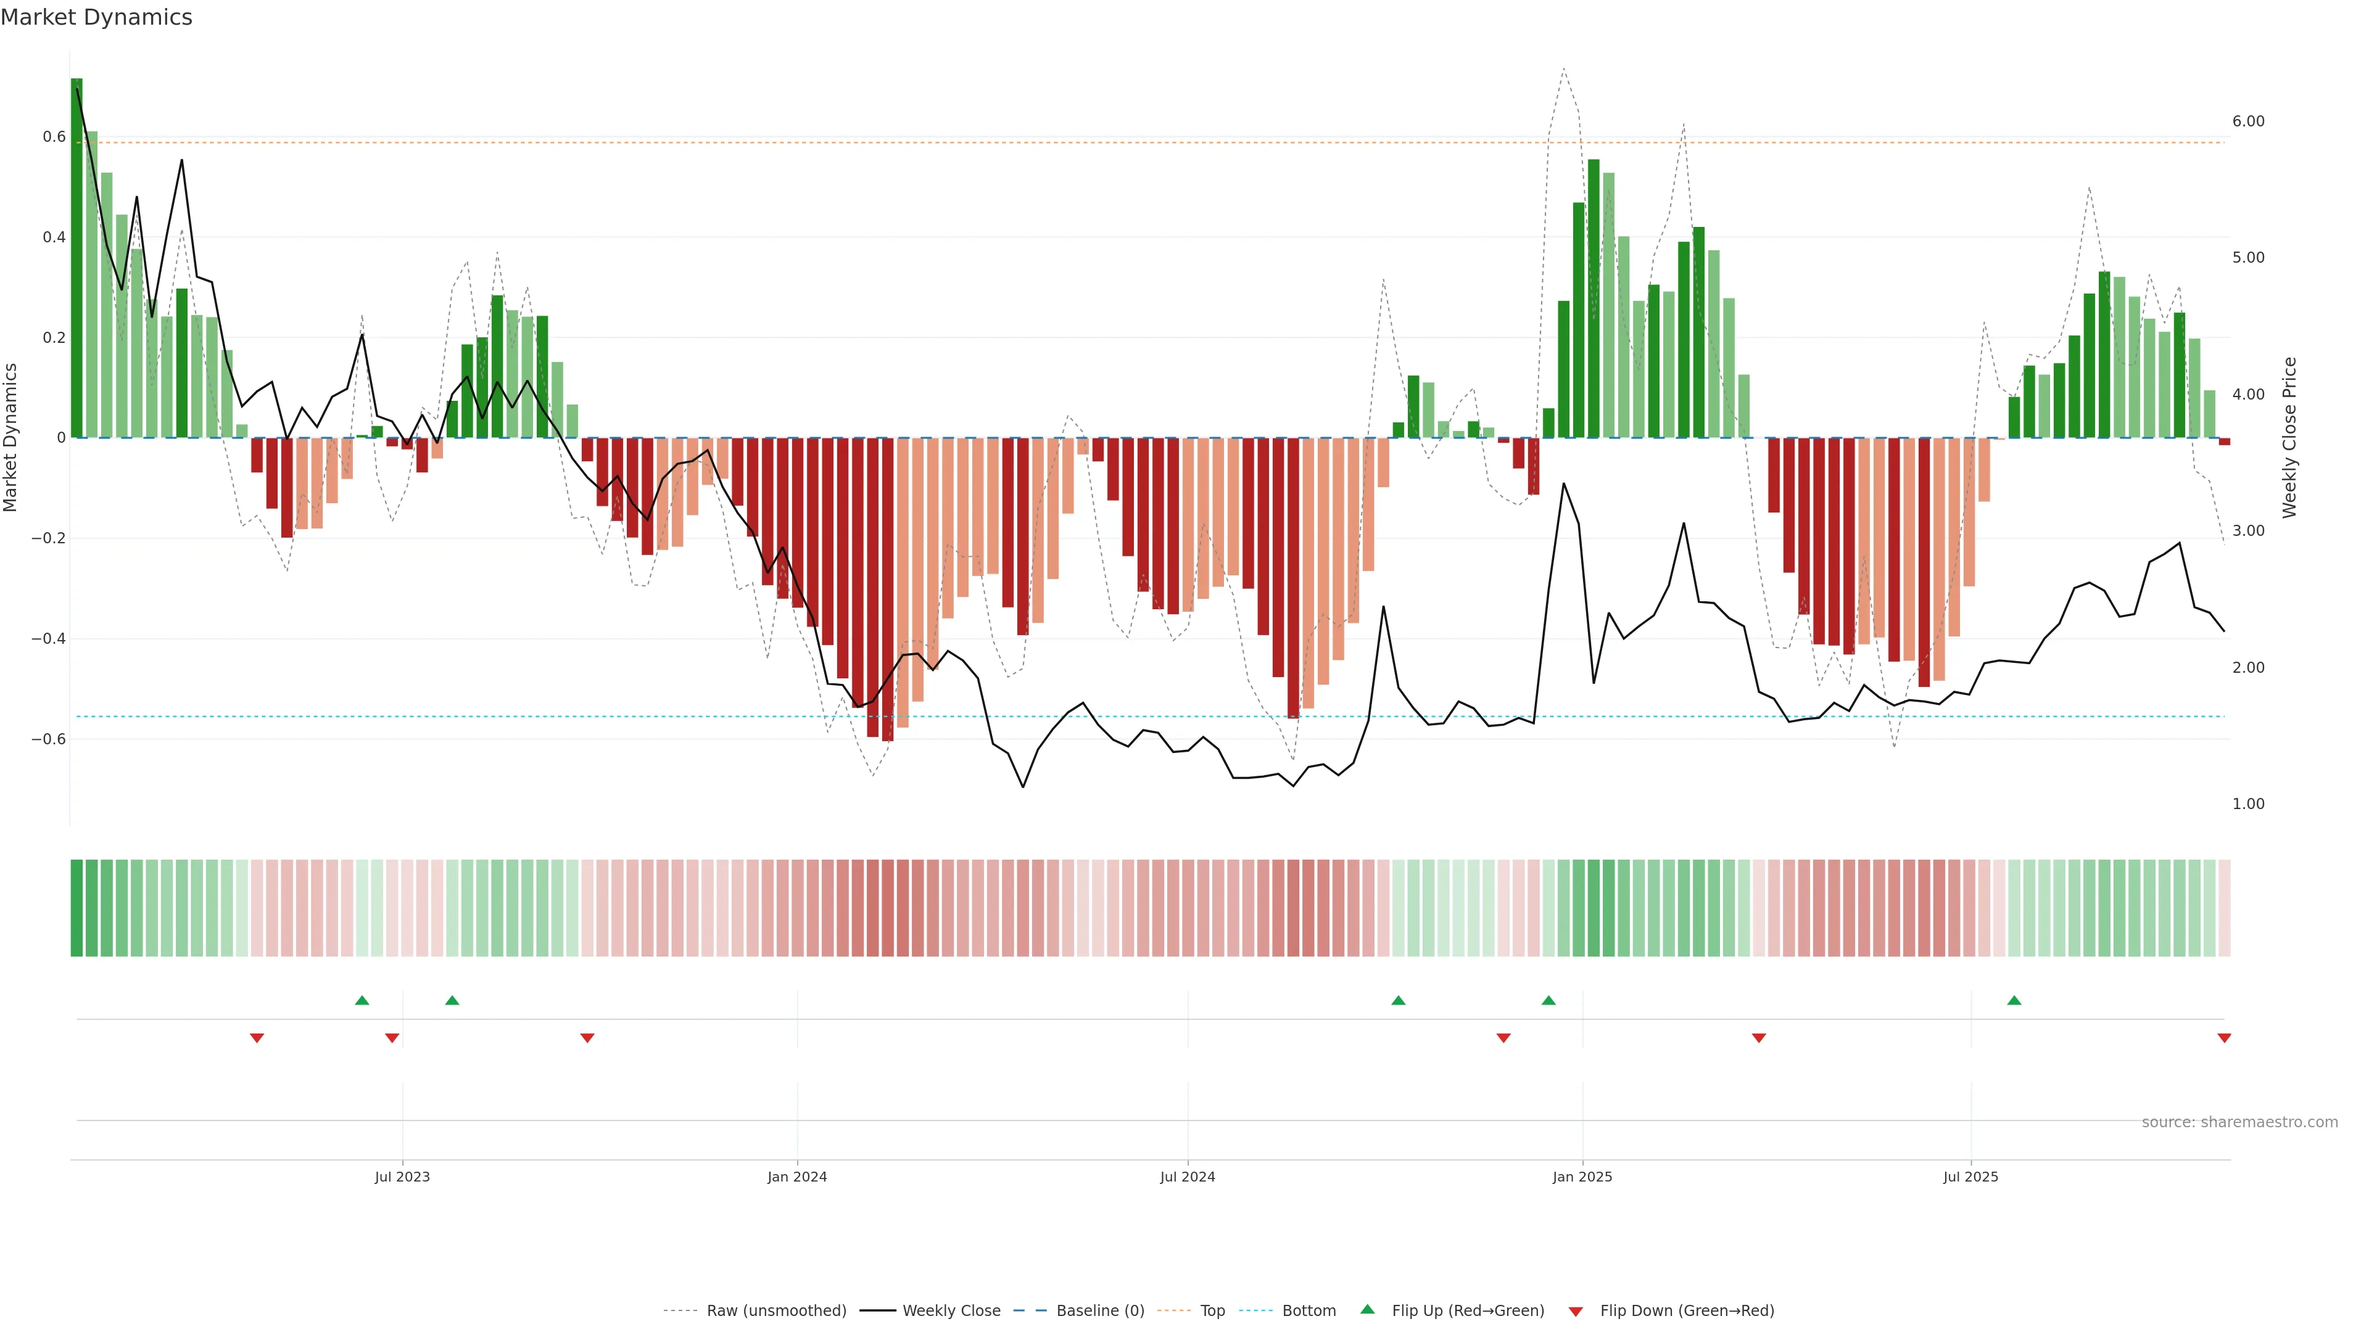Viewport: 2369px width, 1332px height.
Task: Hide the Baseline (0) legend series
Action: tap(1100, 1310)
